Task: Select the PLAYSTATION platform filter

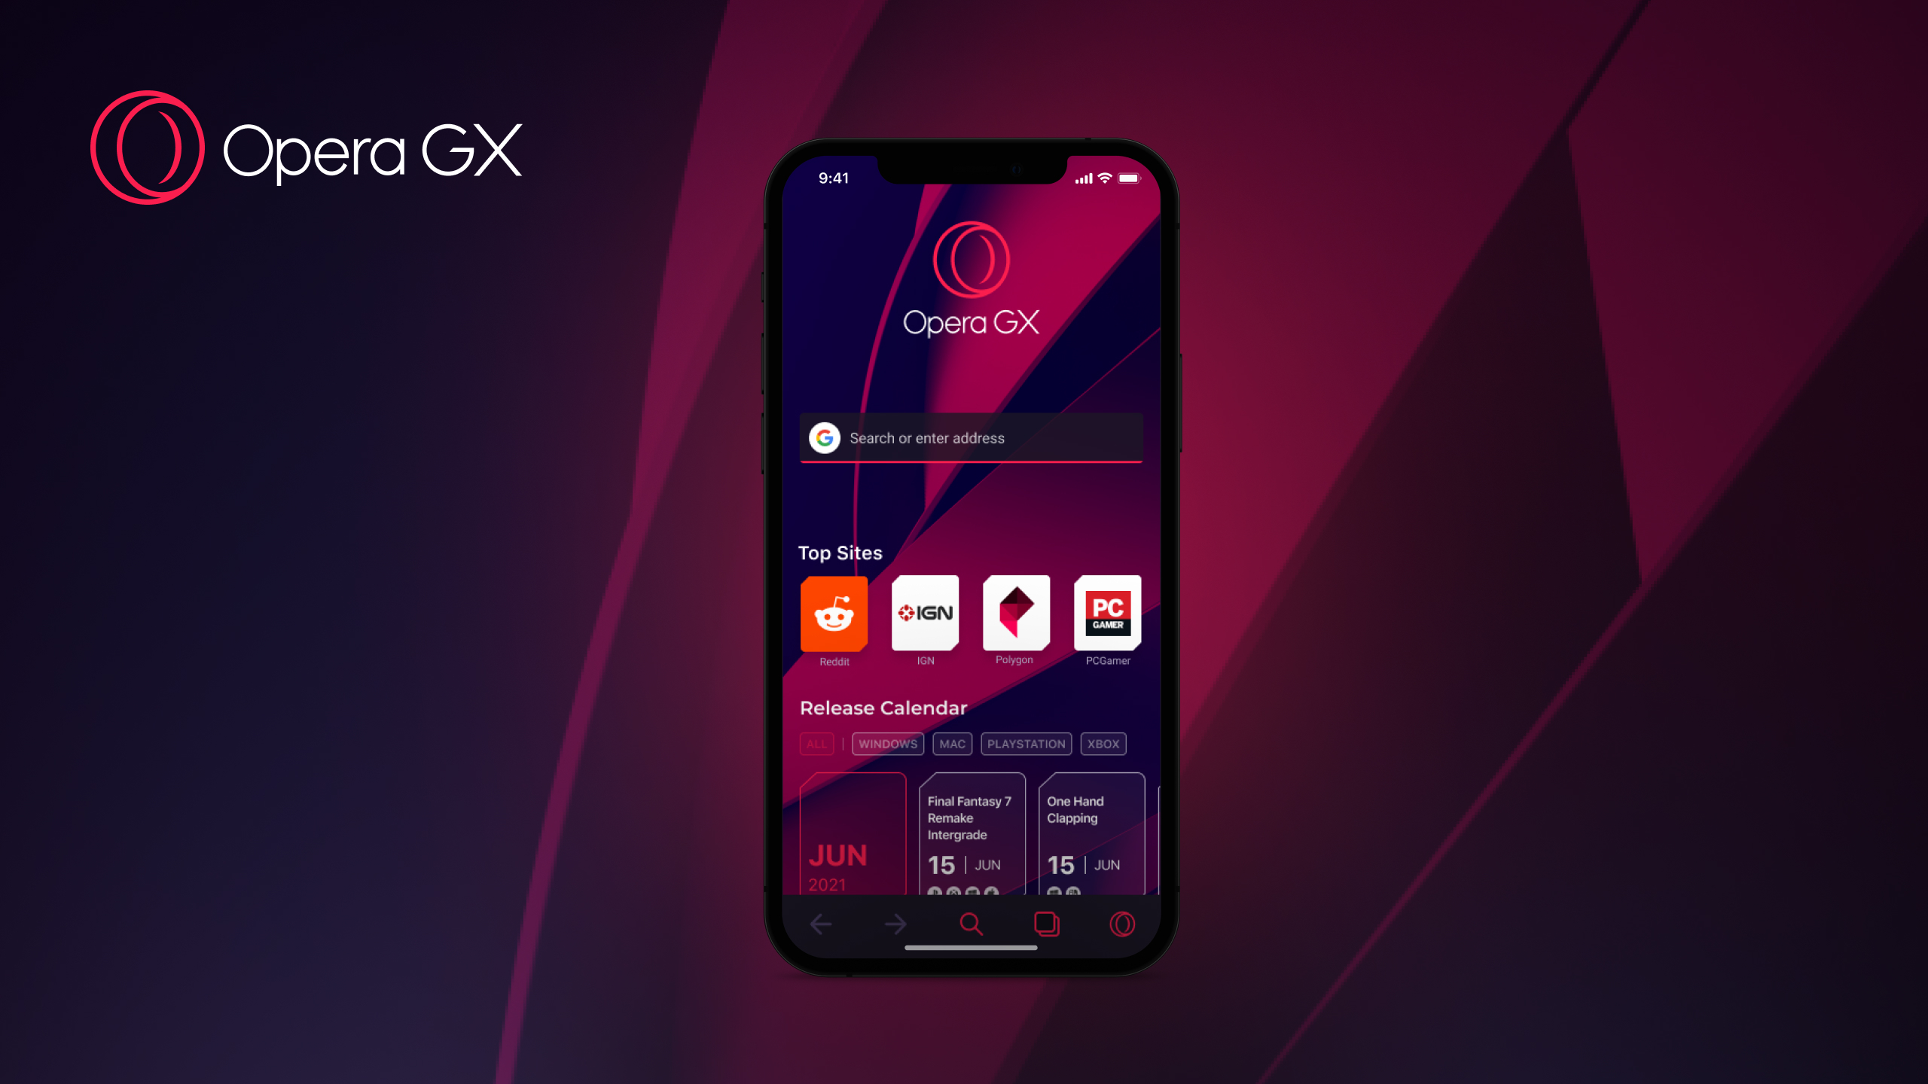Action: point(1025,742)
